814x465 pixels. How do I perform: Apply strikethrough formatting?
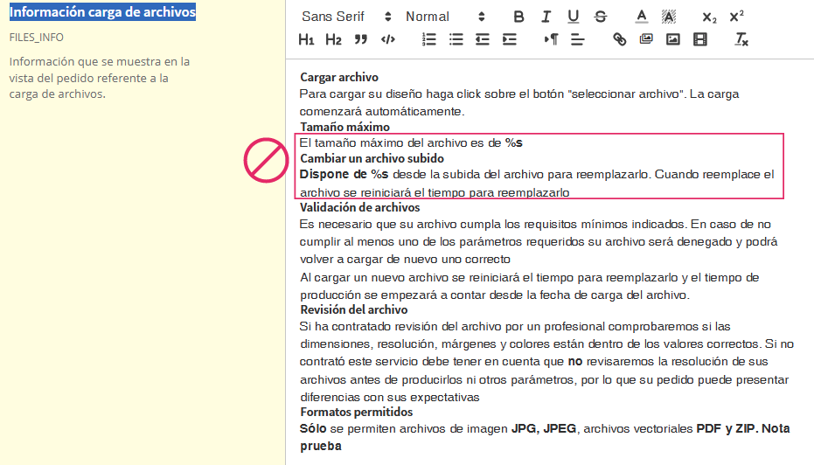pos(601,17)
